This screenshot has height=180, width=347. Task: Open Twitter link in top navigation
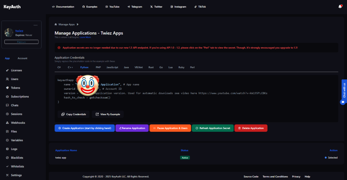[x=156, y=7]
